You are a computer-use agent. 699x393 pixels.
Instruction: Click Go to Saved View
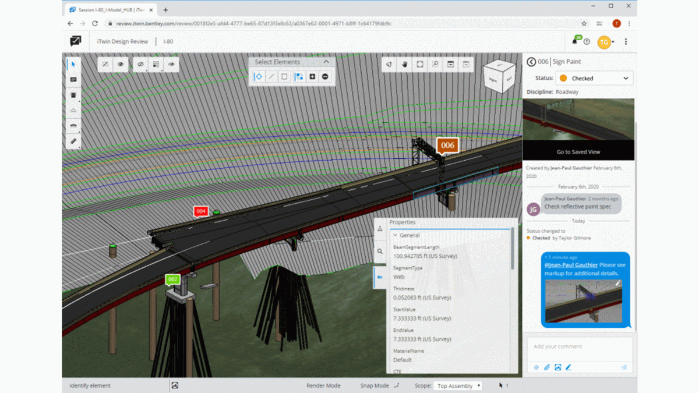pos(578,152)
